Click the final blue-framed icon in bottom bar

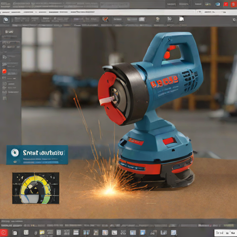(x=174, y=232)
